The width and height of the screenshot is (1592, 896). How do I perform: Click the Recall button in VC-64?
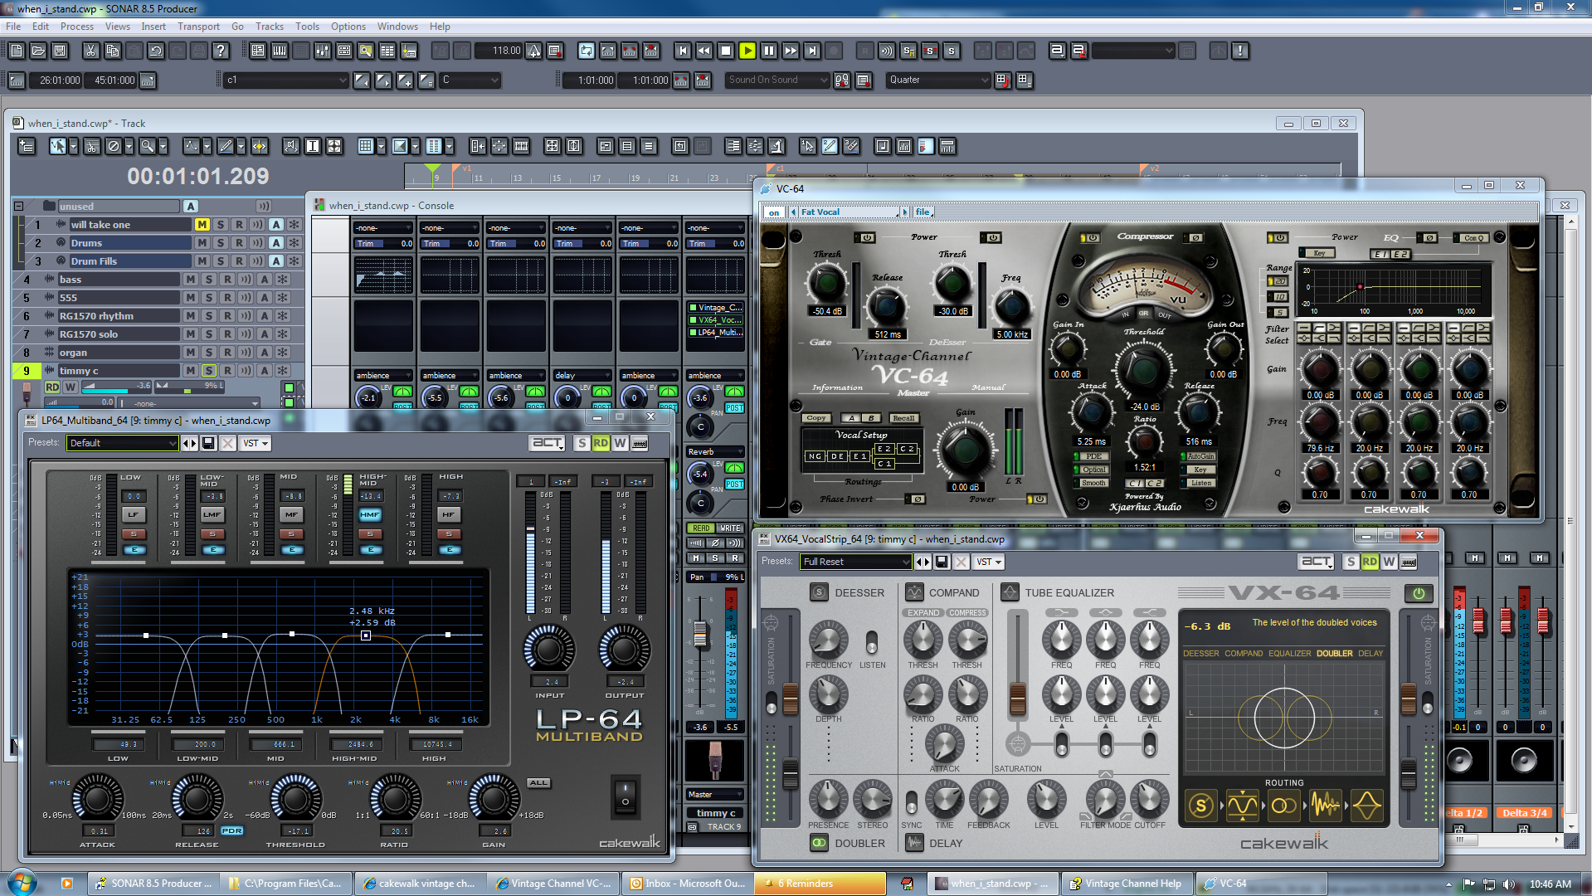pyautogui.click(x=903, y=418)
